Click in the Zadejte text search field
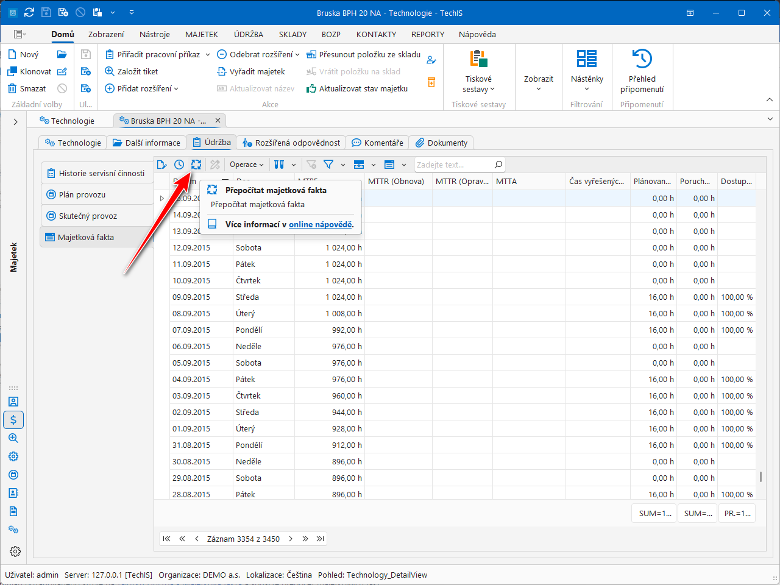 coord(453,165)
